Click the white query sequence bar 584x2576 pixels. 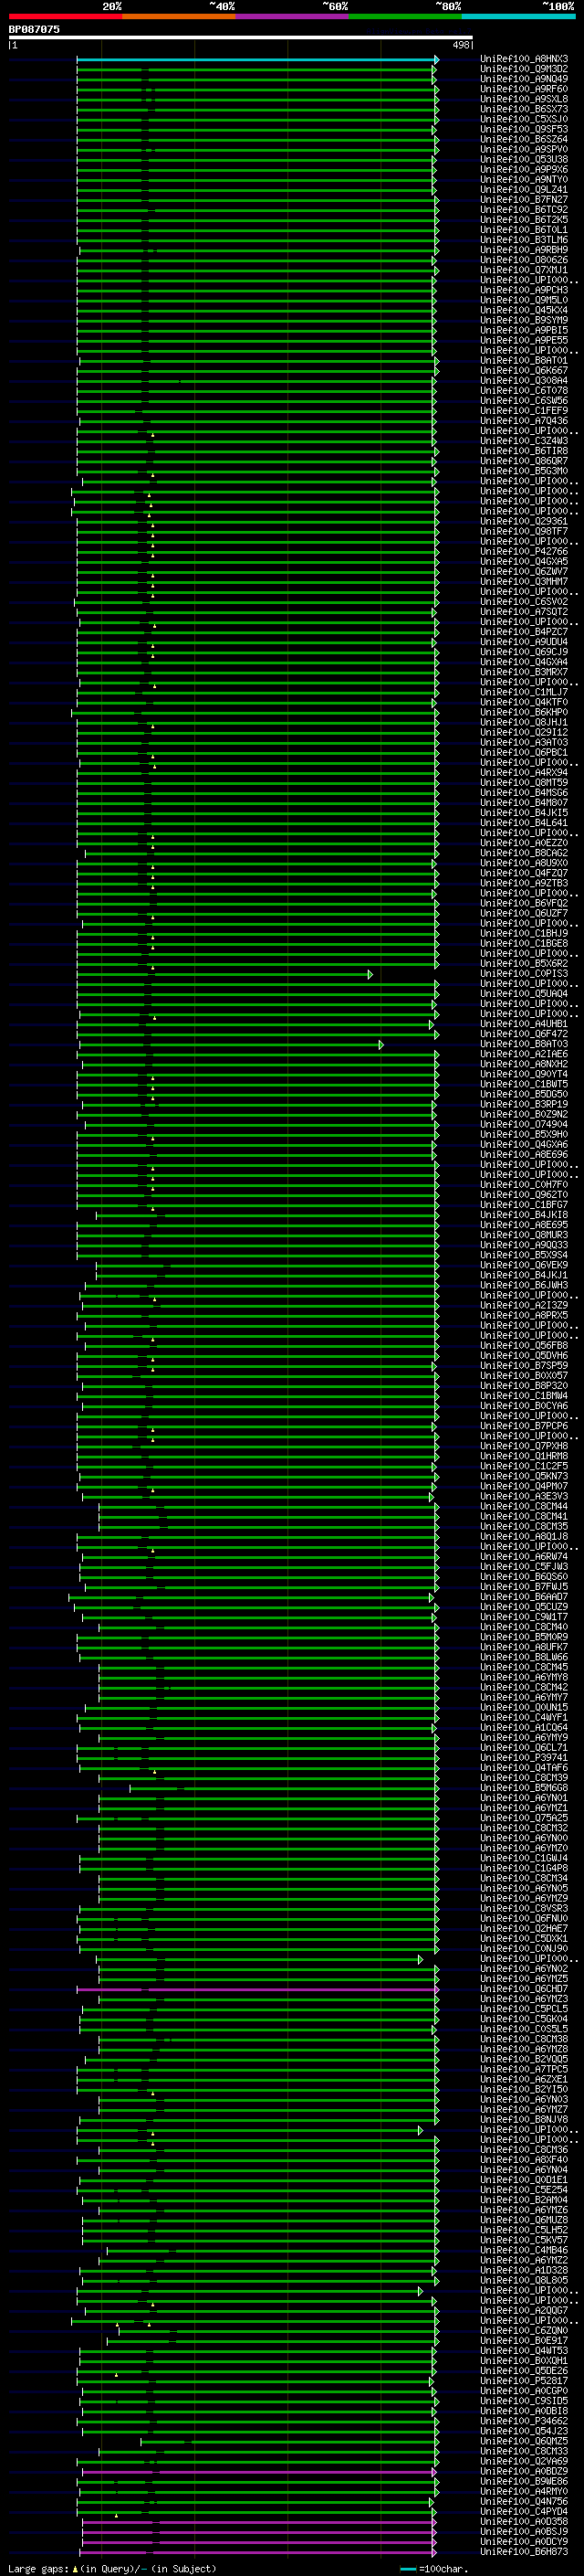[241, 37]
